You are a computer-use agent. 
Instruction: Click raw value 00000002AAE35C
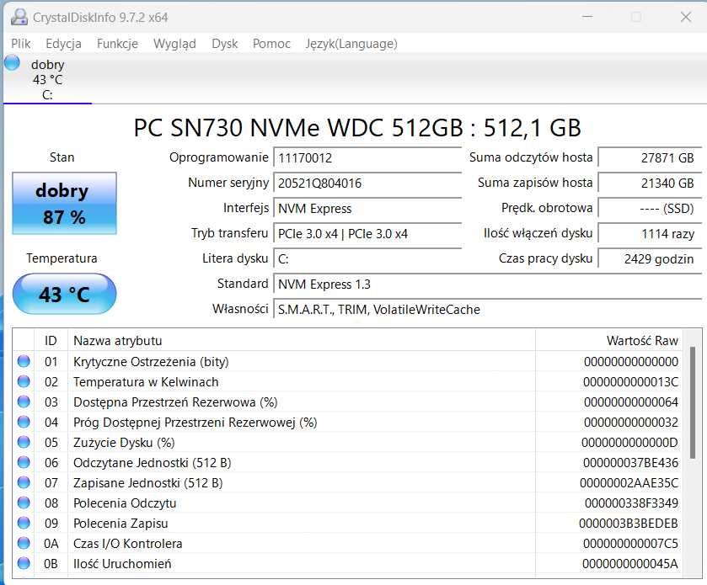(629, 483)
